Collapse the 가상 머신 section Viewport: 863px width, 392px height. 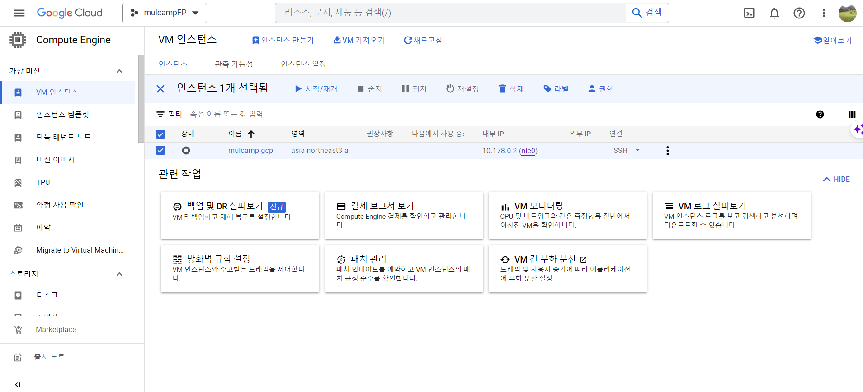point(119,71)
